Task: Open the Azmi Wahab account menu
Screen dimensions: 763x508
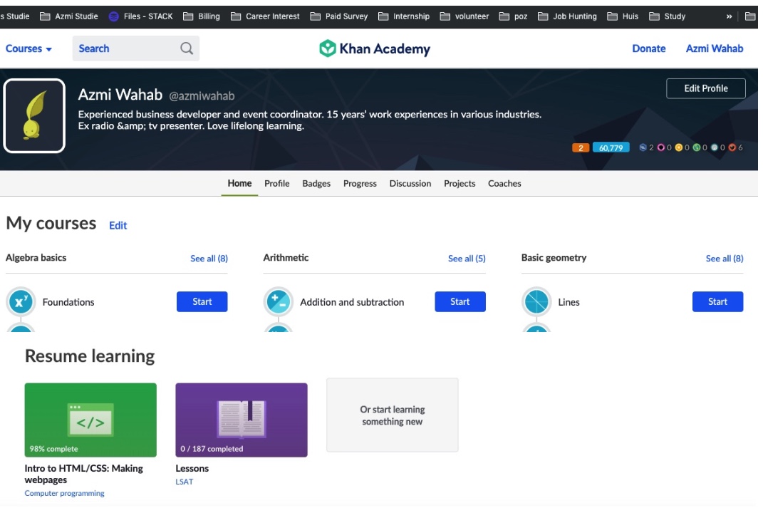Action: (715, 48)
